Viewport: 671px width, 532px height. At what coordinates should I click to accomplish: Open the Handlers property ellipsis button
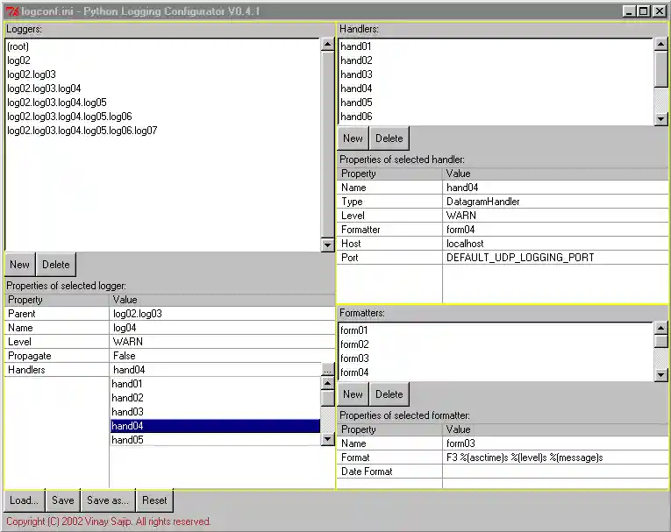pos(327,370)
